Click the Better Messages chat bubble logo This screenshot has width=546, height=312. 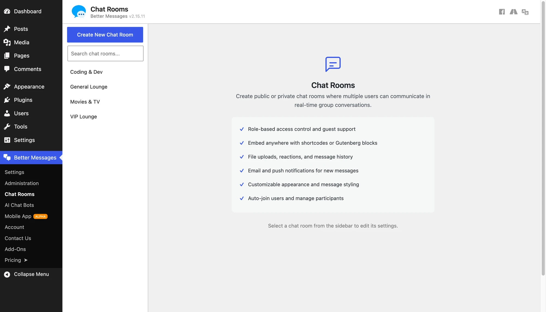(x=79, y=12)
